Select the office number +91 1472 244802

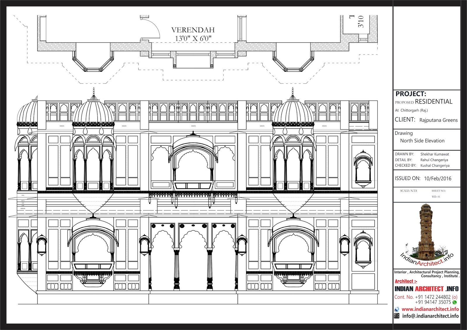pyautogui.click(x=433, y=297)
